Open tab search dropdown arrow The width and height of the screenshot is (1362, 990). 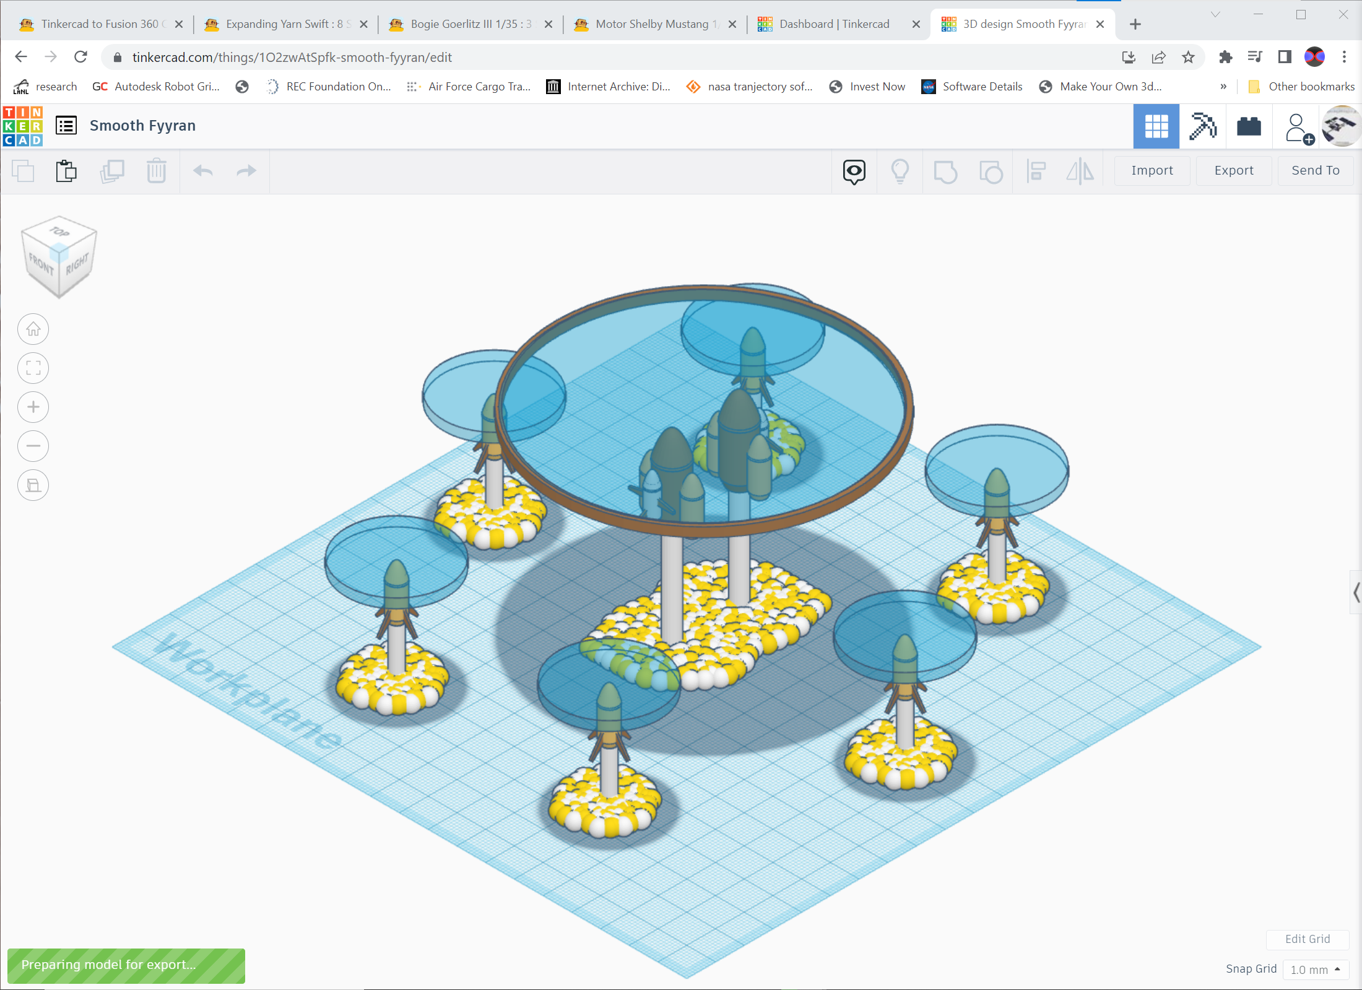point(1215,15)
